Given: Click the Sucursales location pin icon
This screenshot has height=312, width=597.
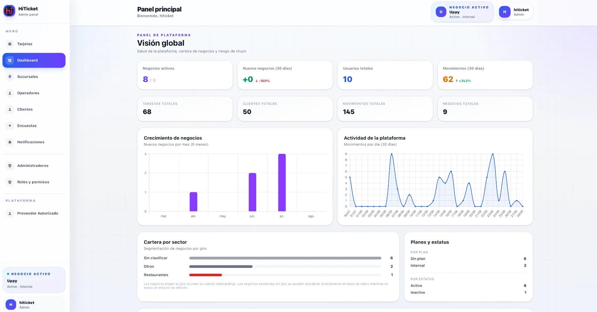Looking at the screenshot, I should [10, 77].
